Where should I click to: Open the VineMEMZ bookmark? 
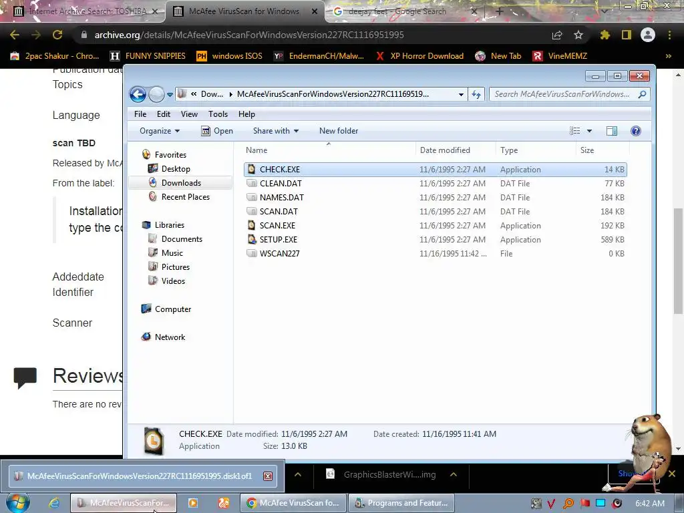click(560, 56)
